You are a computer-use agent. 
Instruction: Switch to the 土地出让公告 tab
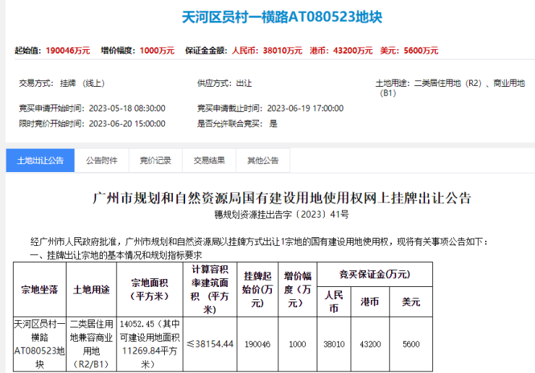pos(40,160)
